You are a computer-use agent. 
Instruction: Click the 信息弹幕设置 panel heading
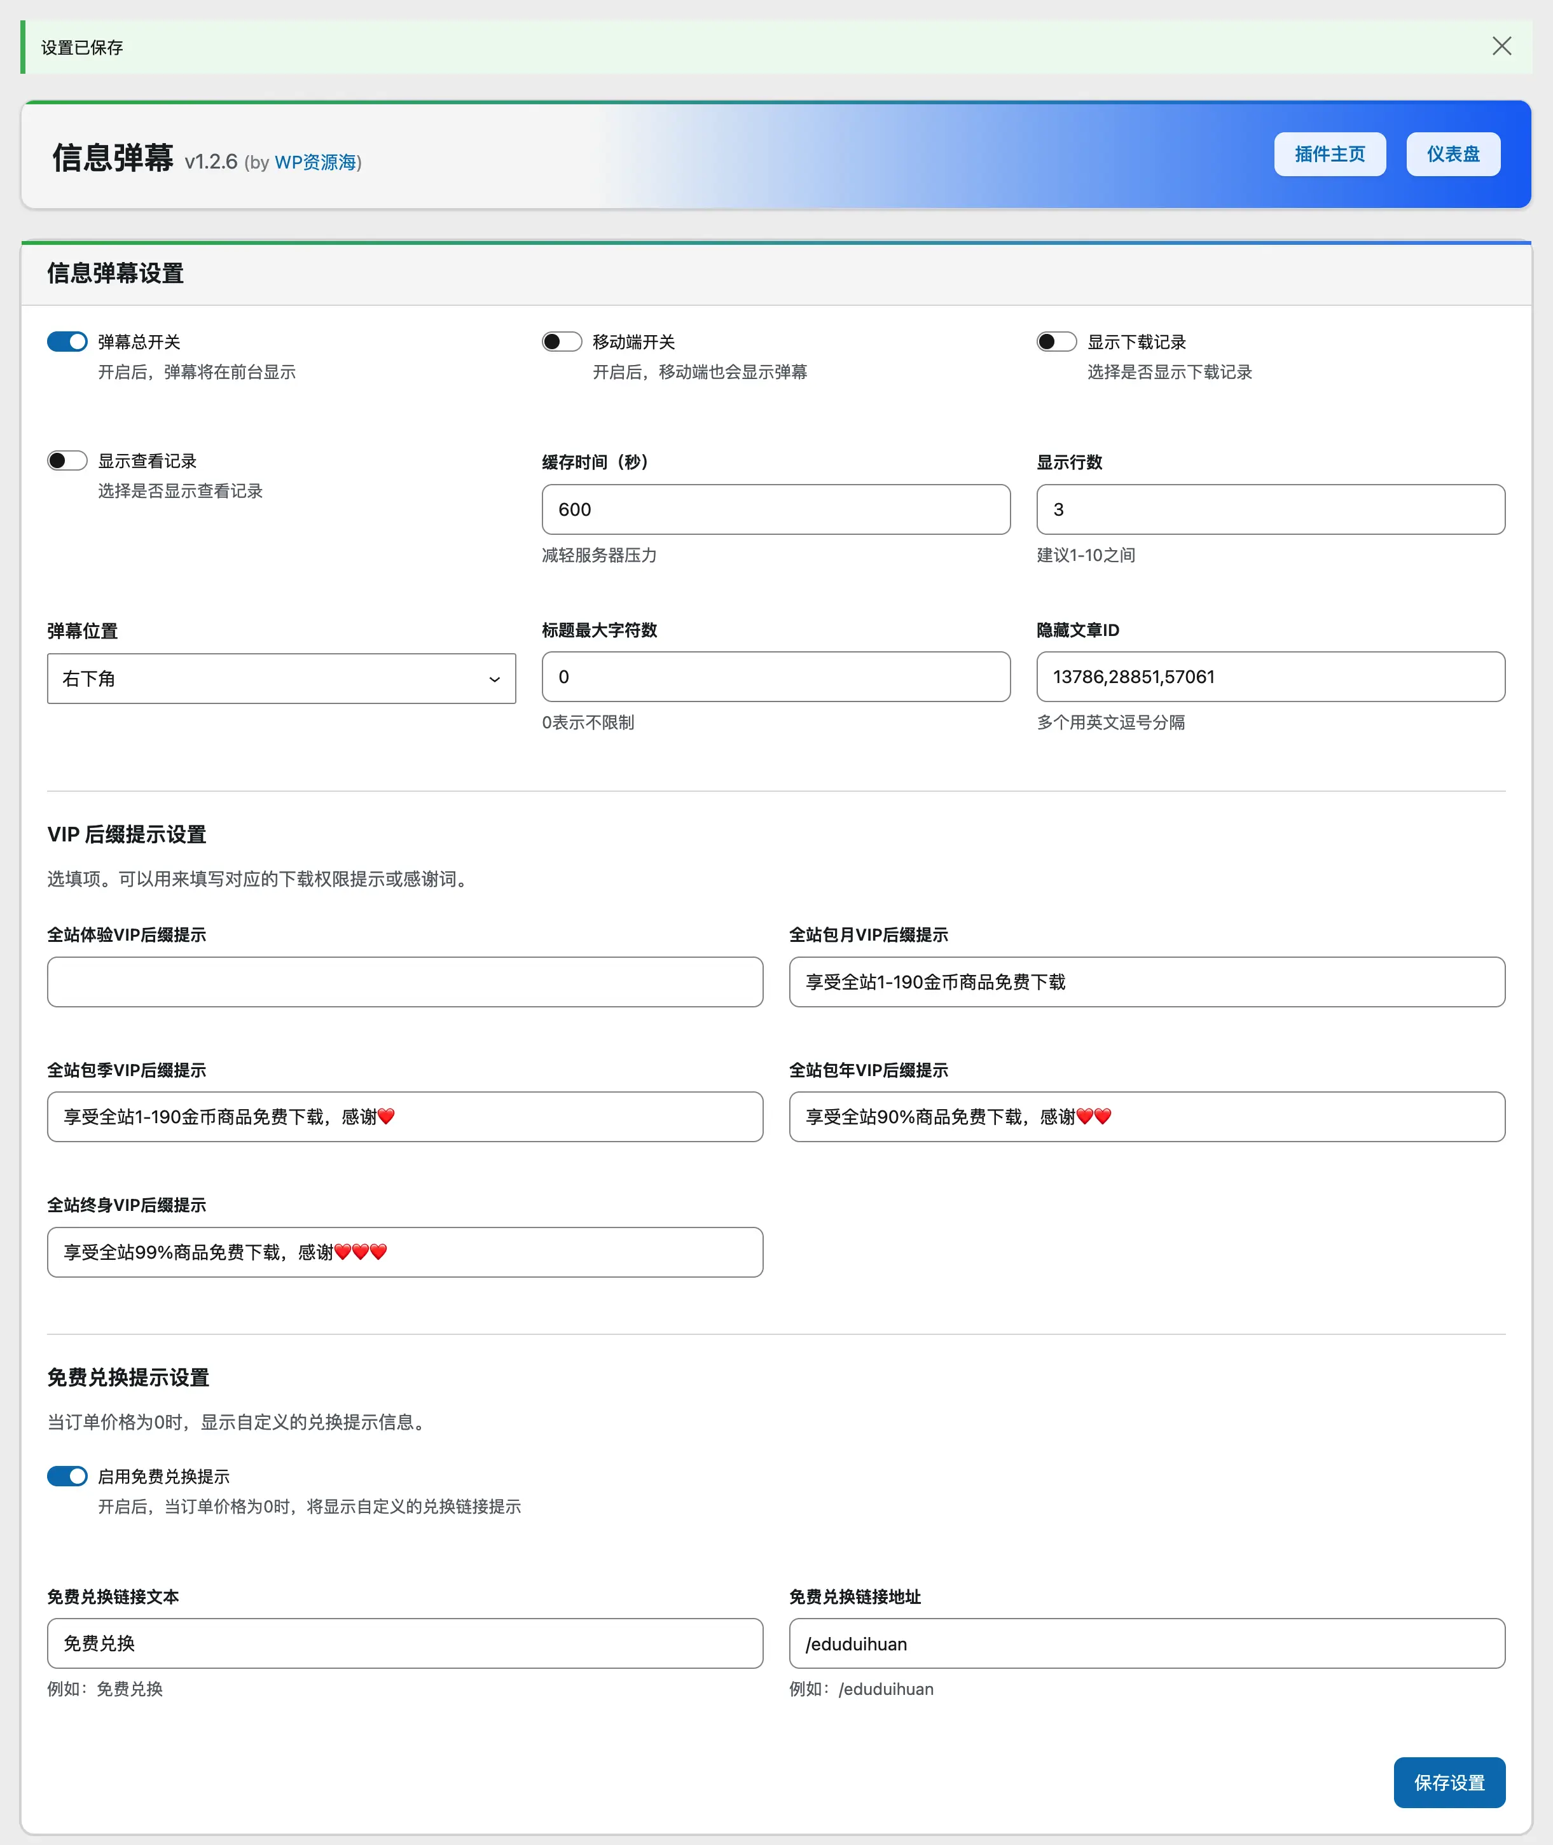[x=115, y=273]
